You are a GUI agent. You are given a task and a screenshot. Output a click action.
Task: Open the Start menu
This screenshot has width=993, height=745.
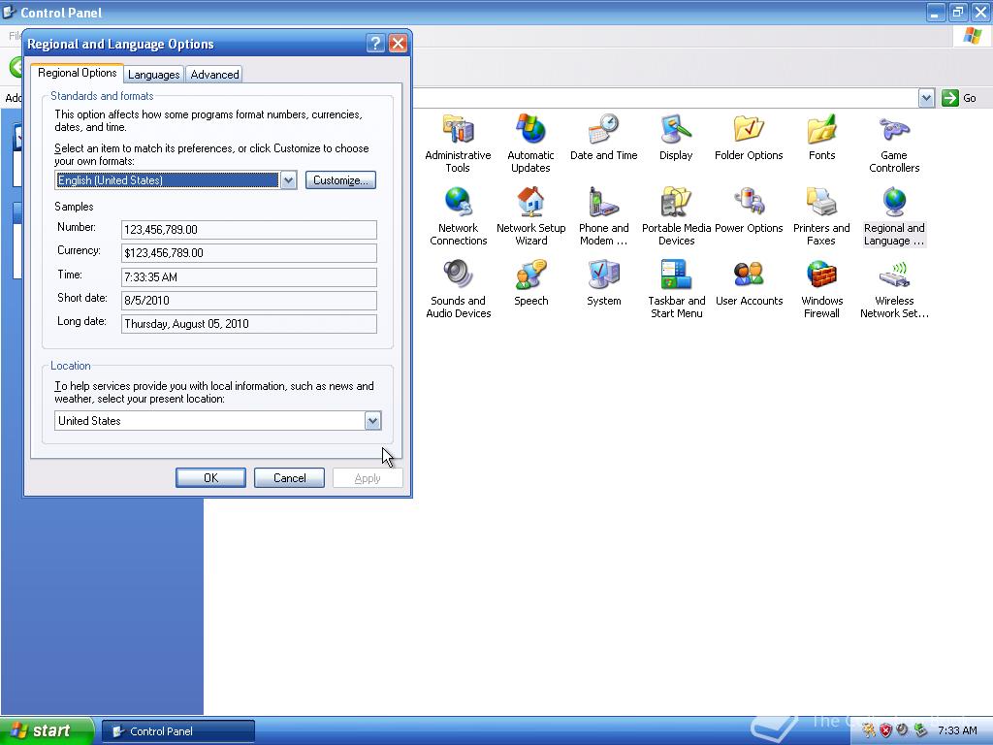[x=47, y=730]
